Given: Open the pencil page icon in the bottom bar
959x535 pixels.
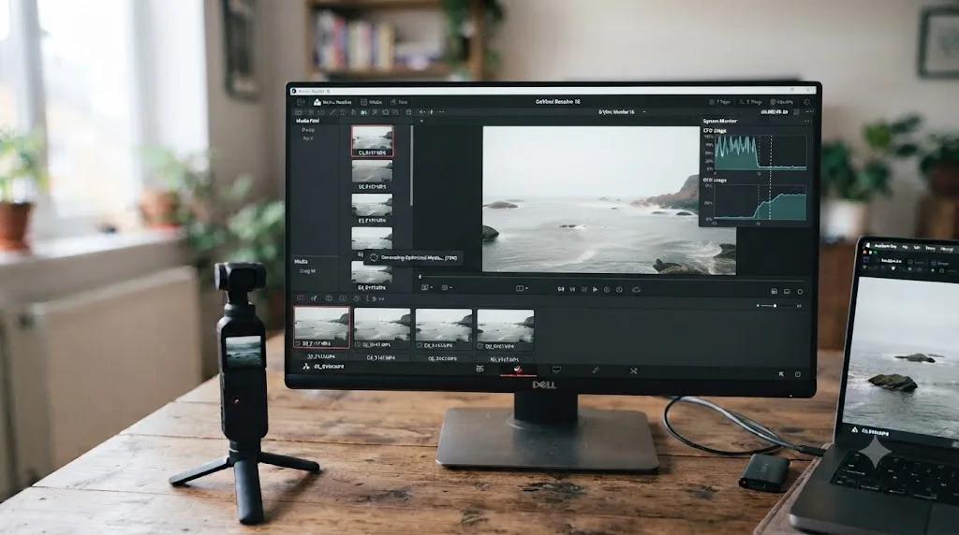Looking at the screenshot, I should (595, 370).
